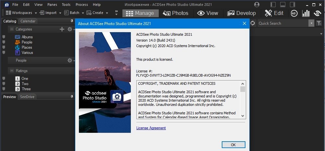Open the File menu
Screen dimensions: 325x151
[15, 5]
